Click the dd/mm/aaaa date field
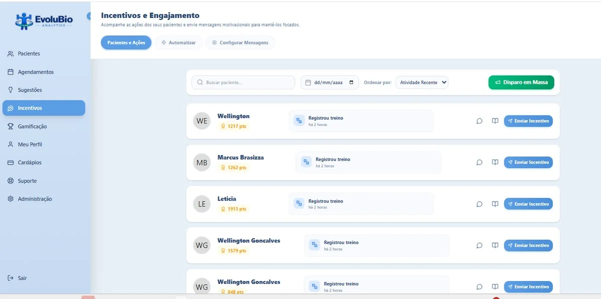This screenshot has height=299, width=601. (330, 82)
